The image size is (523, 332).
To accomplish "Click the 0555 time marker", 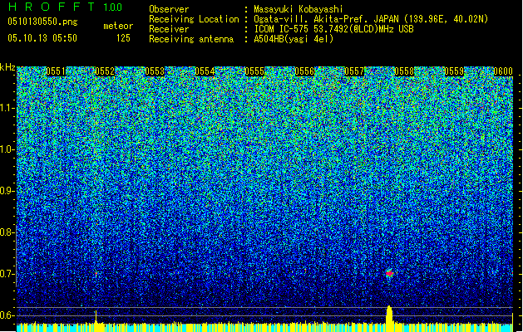I will (254, 71).
